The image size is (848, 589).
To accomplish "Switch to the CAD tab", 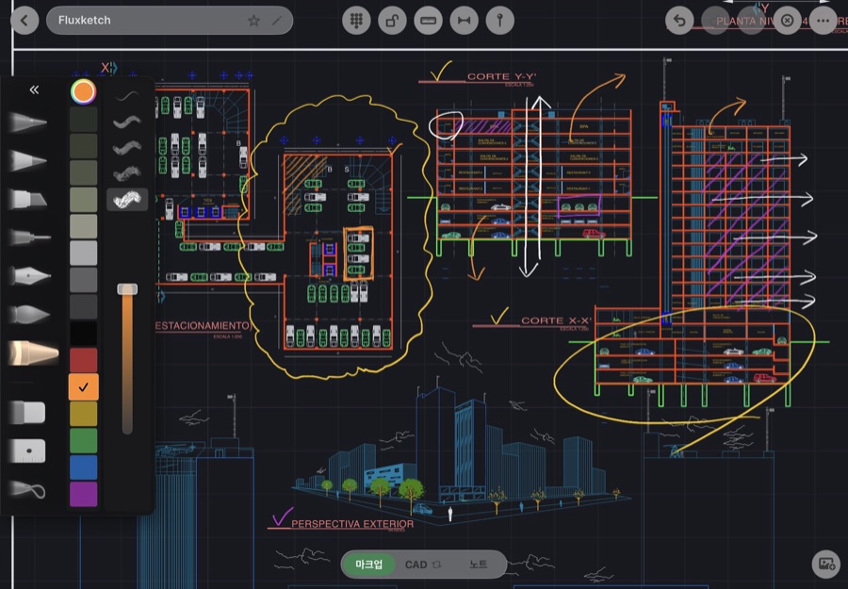I will point(423,564).
